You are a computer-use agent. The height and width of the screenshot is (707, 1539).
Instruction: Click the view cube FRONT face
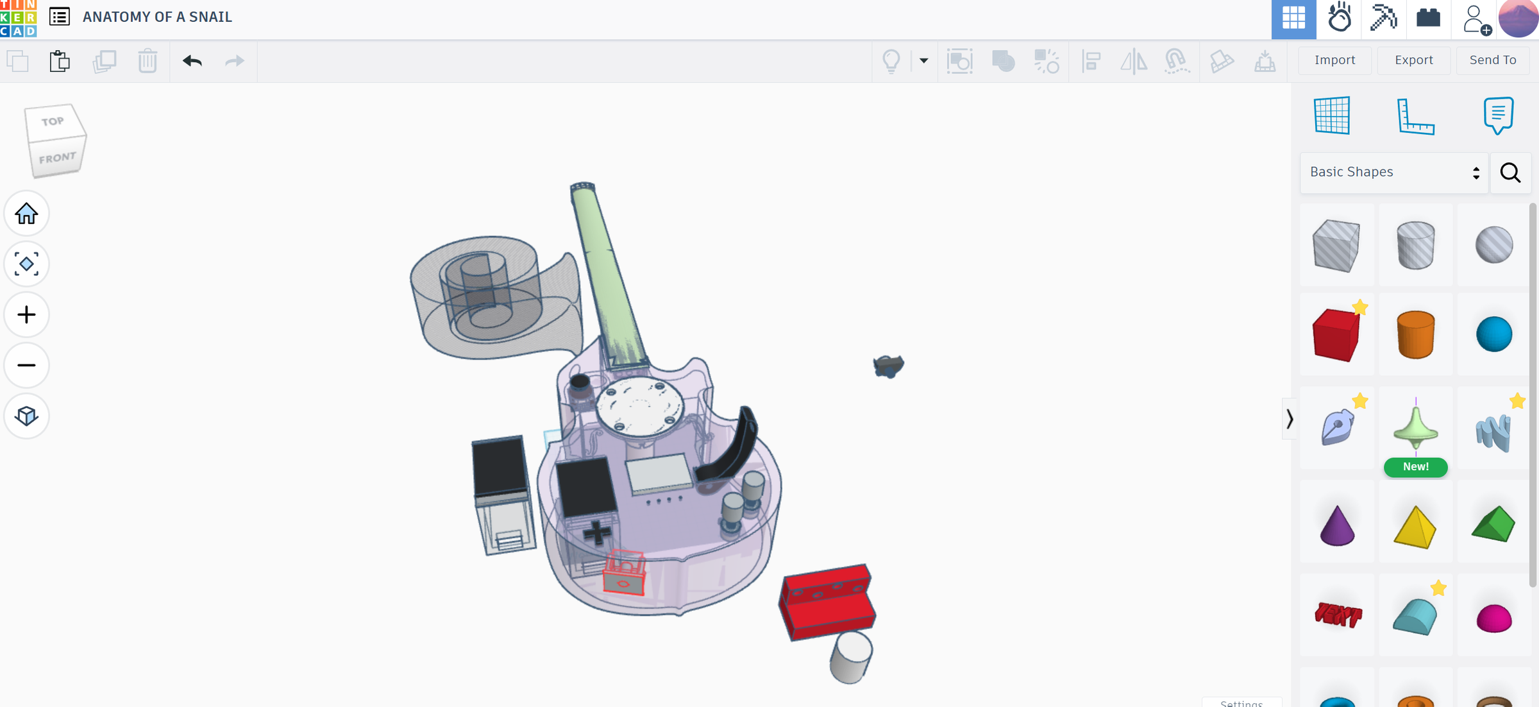(x=58, y=157)
